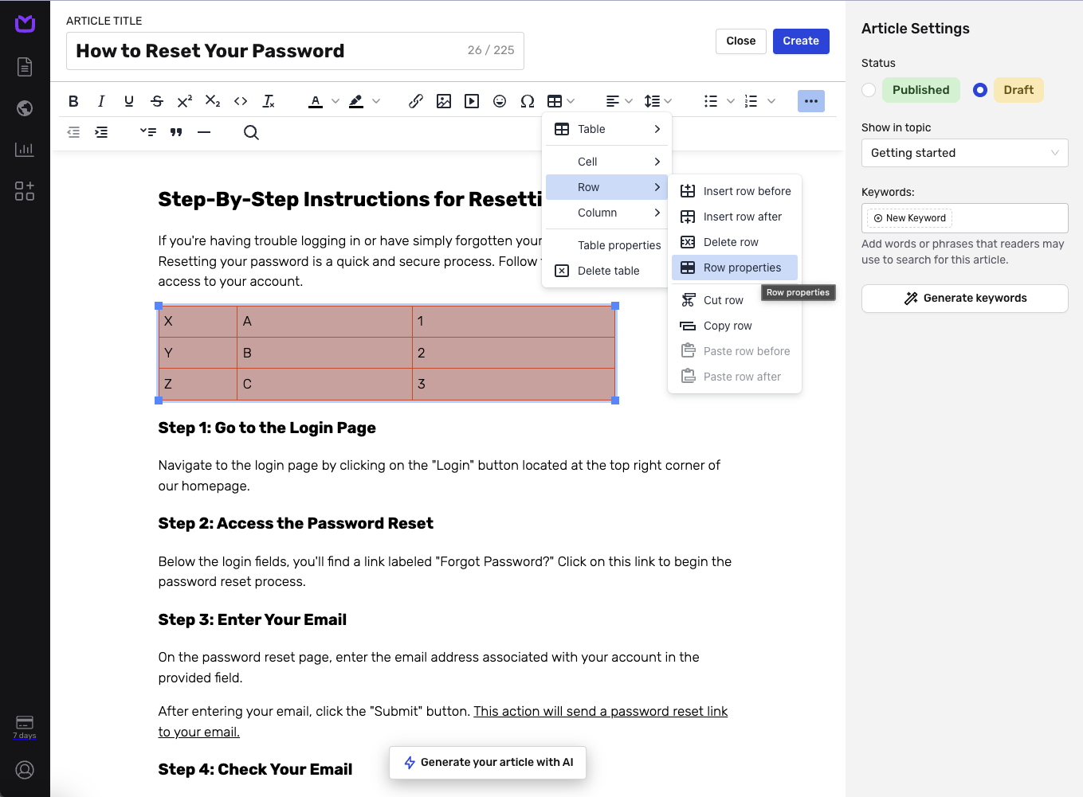Click the Close button
This screenshot has height=797, width=1083.
tap(740, 41)
